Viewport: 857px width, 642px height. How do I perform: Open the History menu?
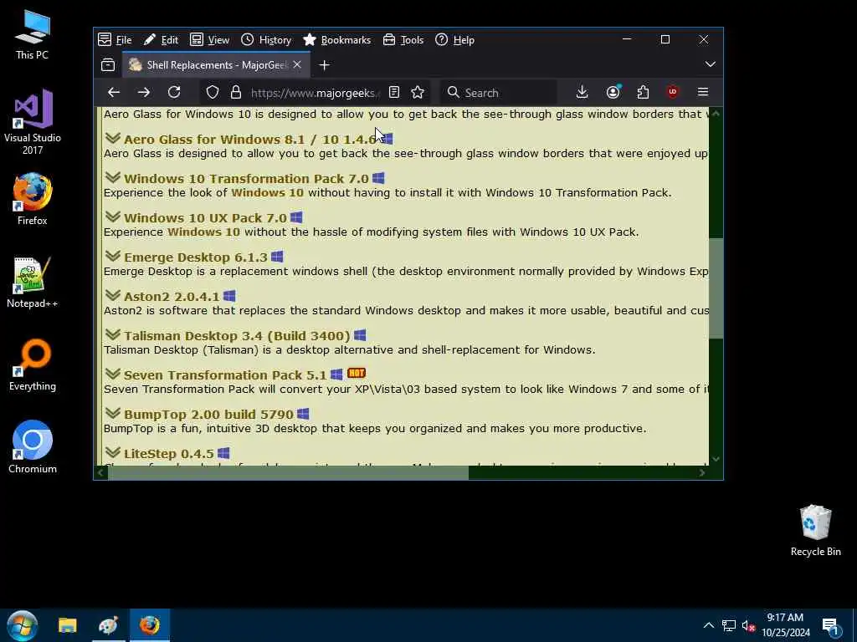(x=266, y=40)
